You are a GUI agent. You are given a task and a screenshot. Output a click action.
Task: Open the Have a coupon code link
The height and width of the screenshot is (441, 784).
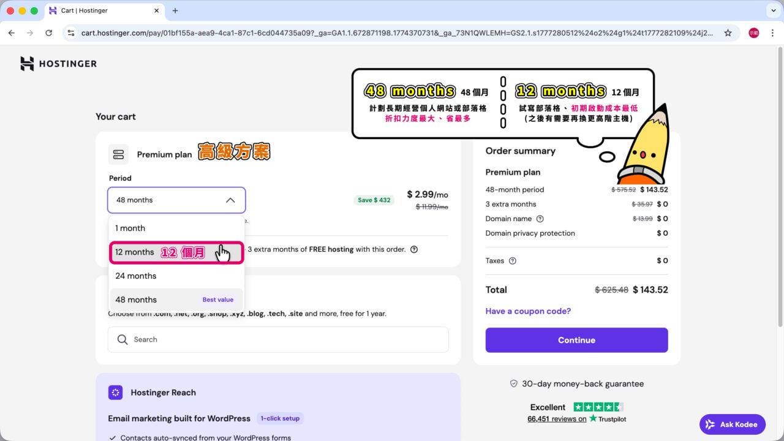528,311
